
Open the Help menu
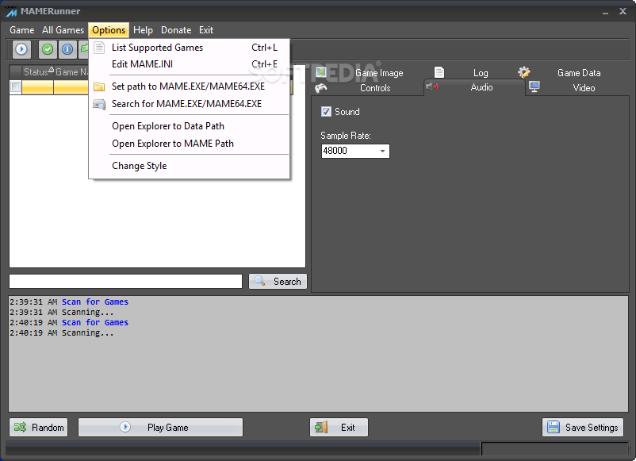143,30
